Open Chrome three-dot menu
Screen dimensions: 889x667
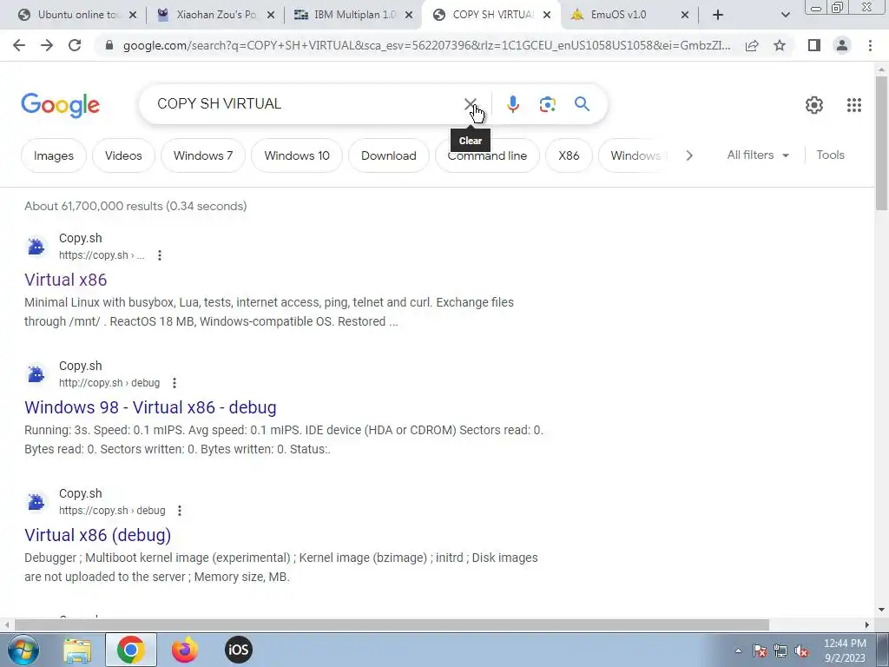(x=870, y=45)
